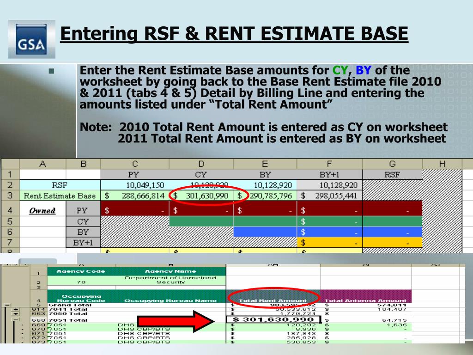The width and height of the screenshot is (473, 355).
Task: Select the BY RSF value in column E
Action: [x=265, y=185]
